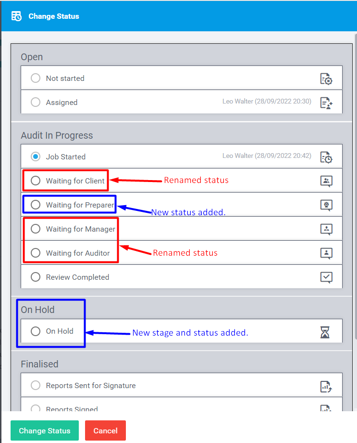Screen dimensions: 357x443
Task: Click the green Change Status button
Action: pos(45,430)
